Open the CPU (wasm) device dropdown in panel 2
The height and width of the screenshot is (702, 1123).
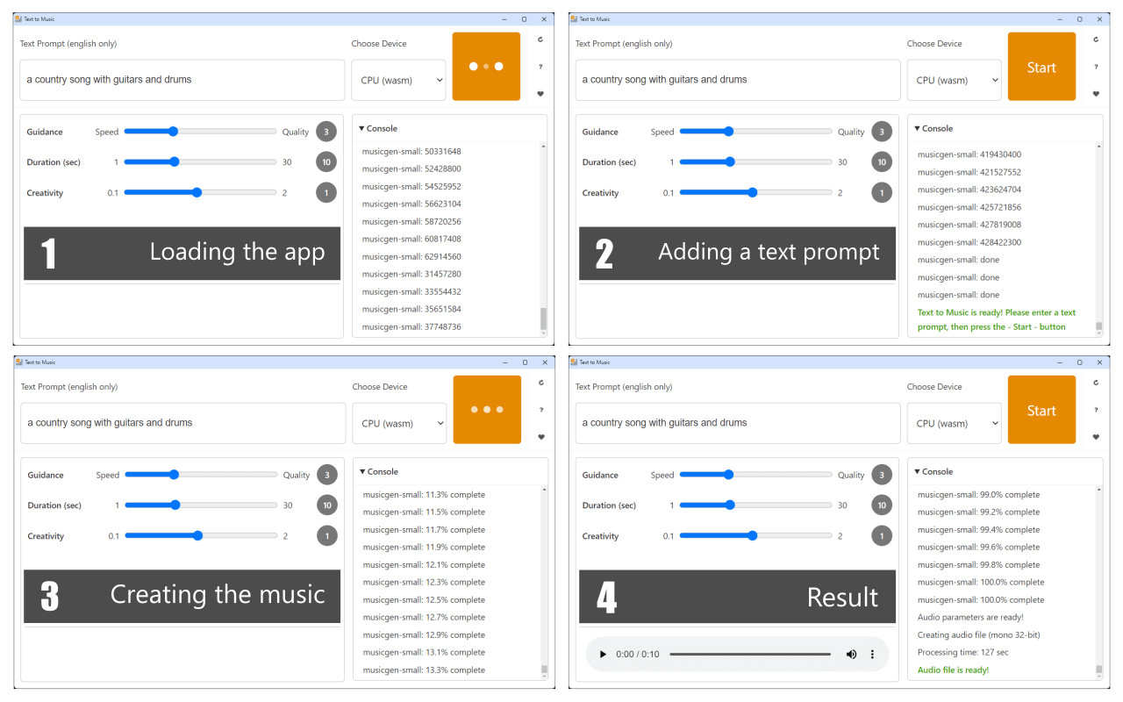[x=954, y=80]
